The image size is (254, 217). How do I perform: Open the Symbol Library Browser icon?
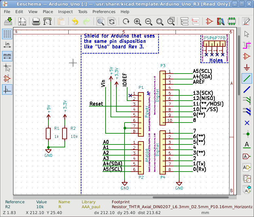(220, 21)
